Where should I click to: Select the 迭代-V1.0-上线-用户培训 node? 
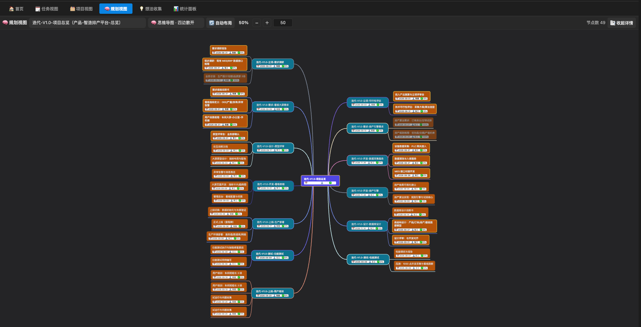(273, 293)
